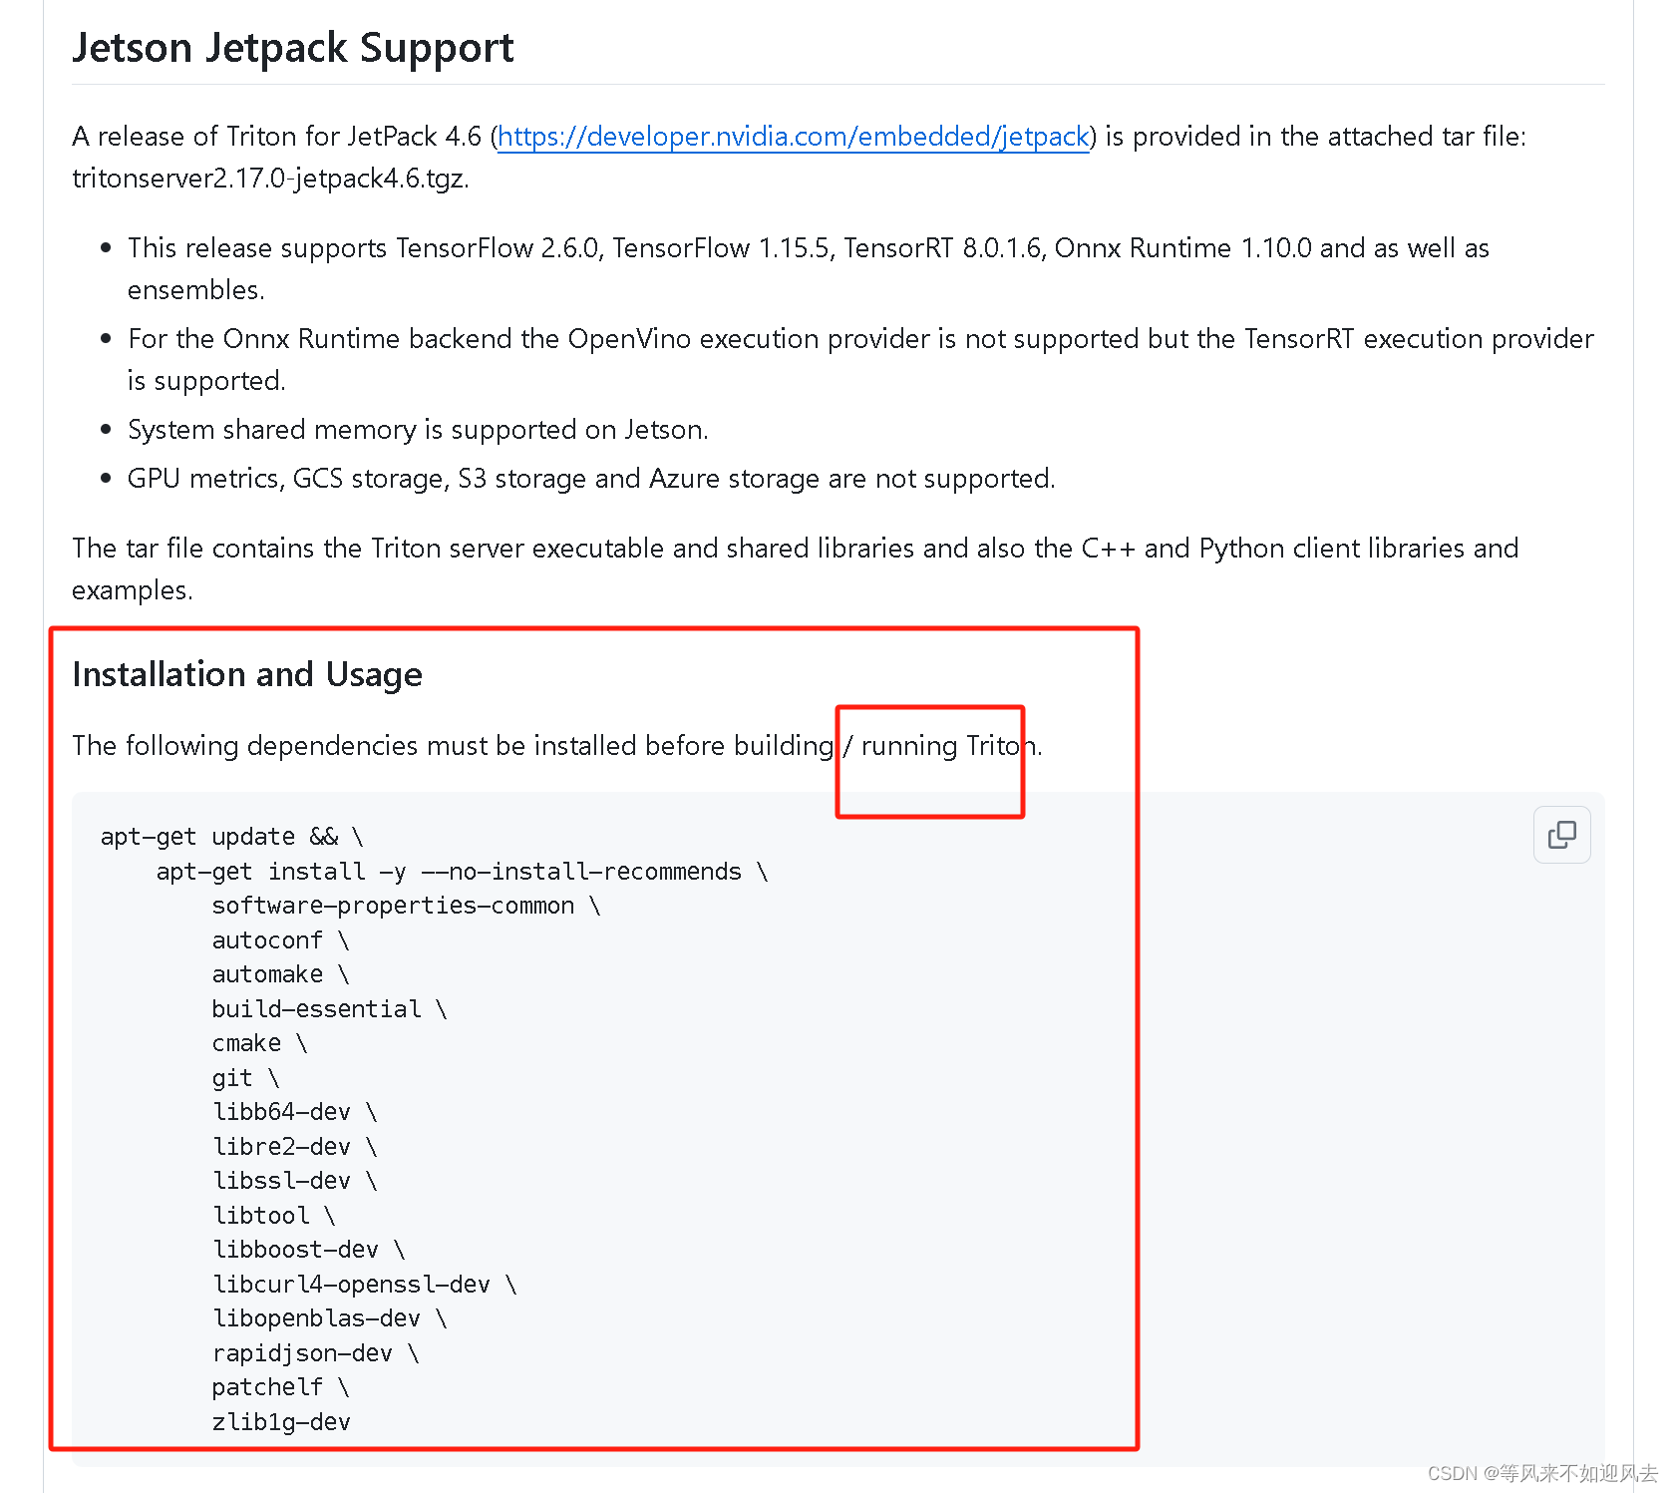The image size is (1674, 1493).
Task: Click the 'build-essential' package line
Action: pos(329,1009)
